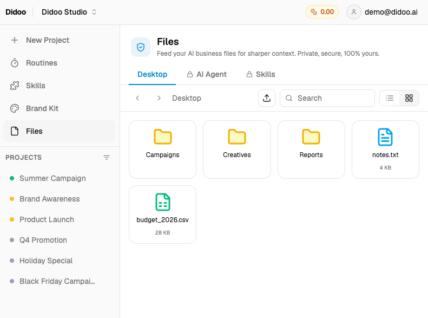This screenshot has width=428, height=318.
Task: Navigate forward with the right chevron
Action: tap(159, 98)
